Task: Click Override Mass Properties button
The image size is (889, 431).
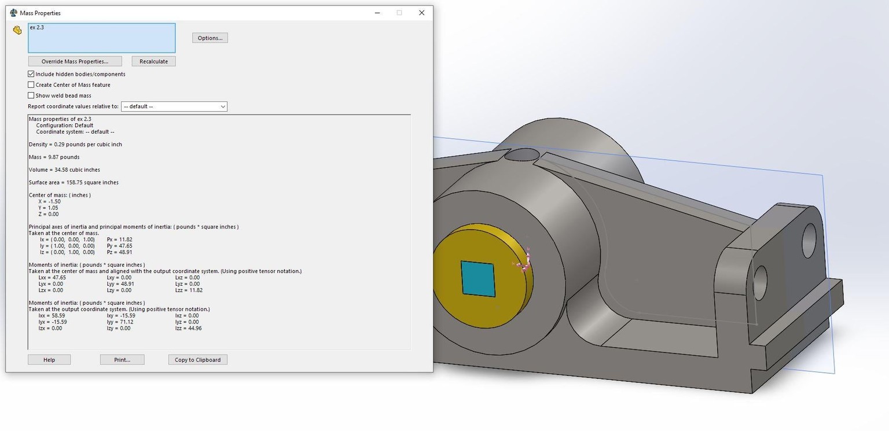Action: pos(75,61)
